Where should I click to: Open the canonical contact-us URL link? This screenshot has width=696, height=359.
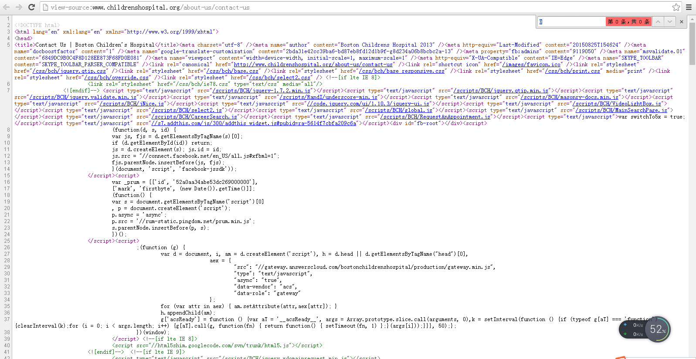pyautogui.click(x=313, y=64)
